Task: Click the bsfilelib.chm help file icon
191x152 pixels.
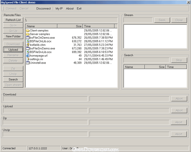Action: tap(28, 45)
